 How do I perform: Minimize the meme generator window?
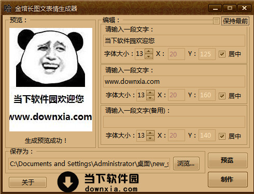point(215,8)
